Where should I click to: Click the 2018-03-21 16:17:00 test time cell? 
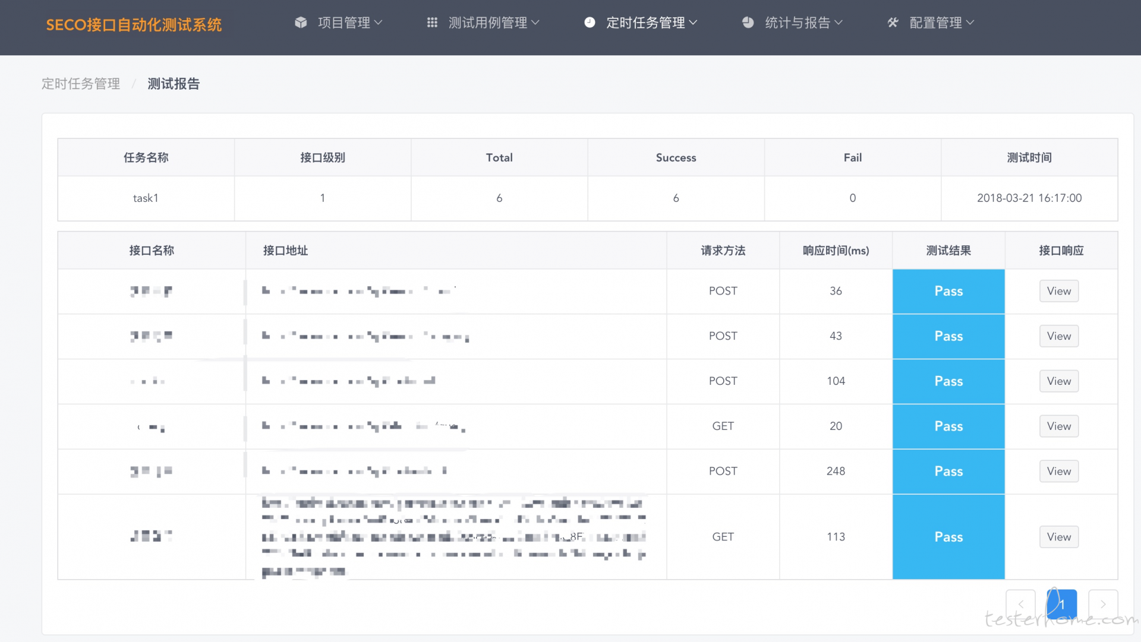tap(1029, 198)
